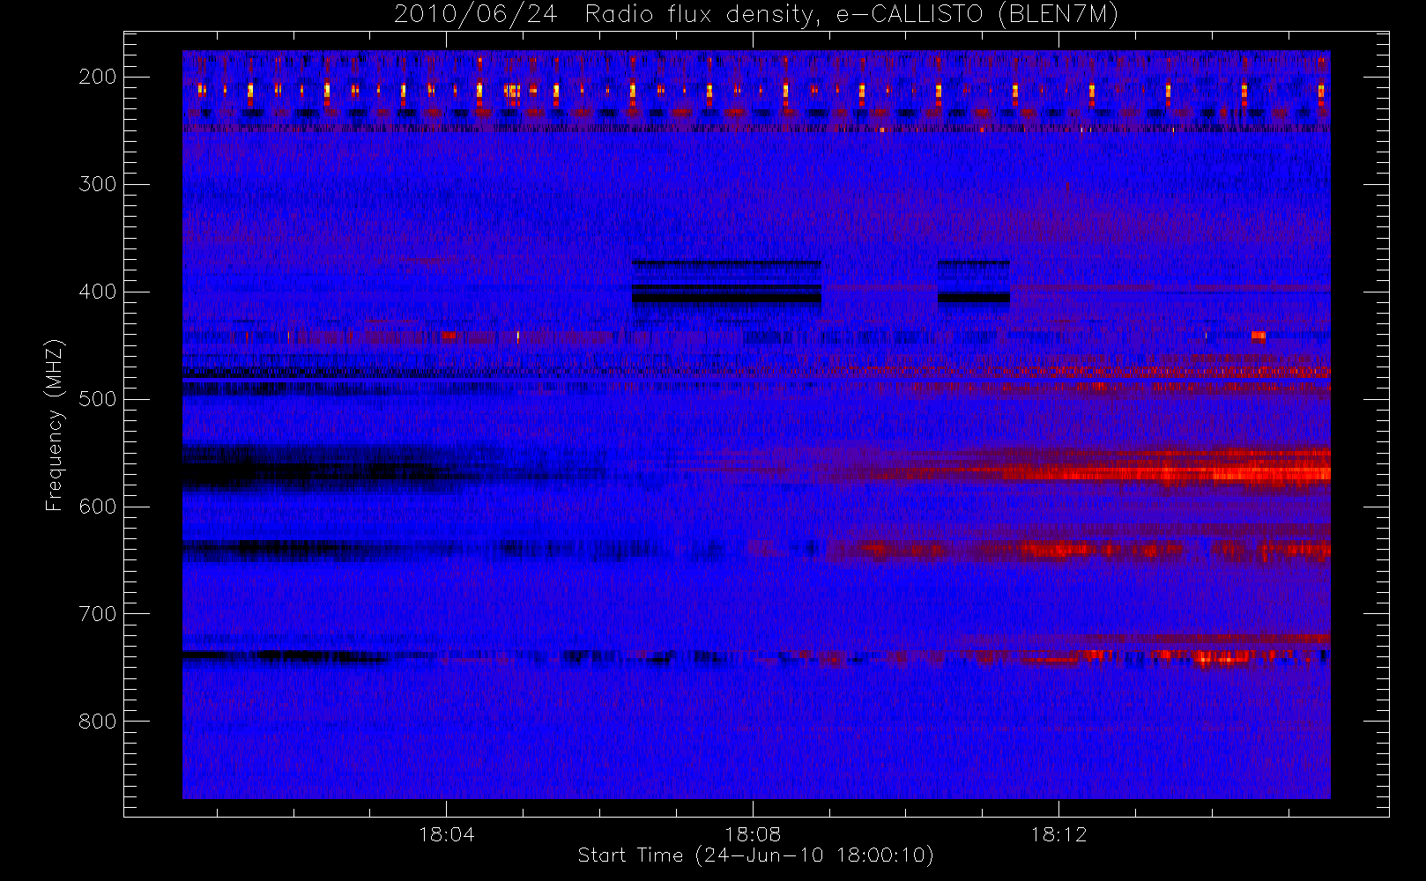Image resolution: width=1426 pixels, height=881 pixels.
Task: Click the "Frequency (MHz)" axis label
Action: (55, 425)
